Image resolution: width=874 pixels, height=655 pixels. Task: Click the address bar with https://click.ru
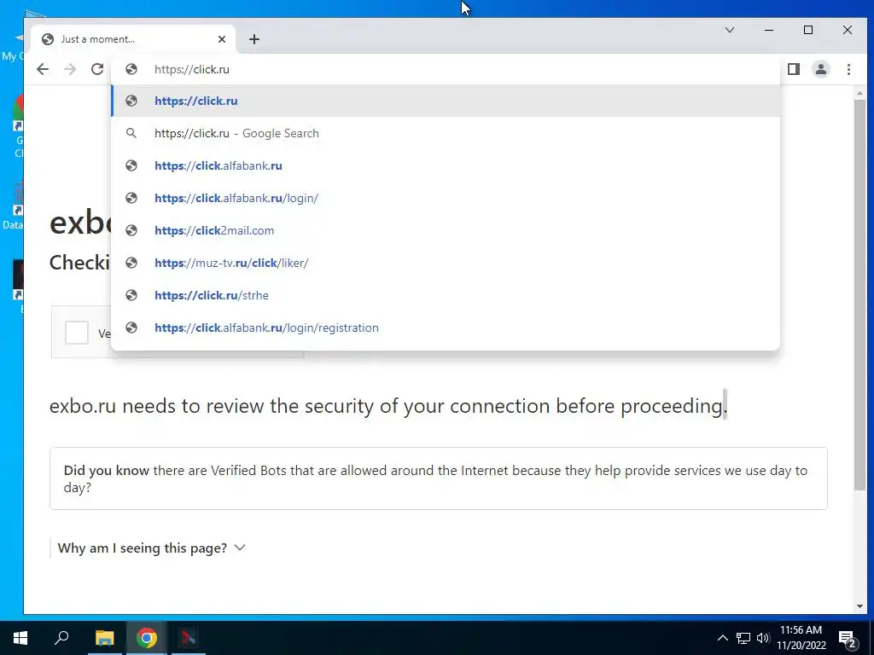[x=446, y=69]
